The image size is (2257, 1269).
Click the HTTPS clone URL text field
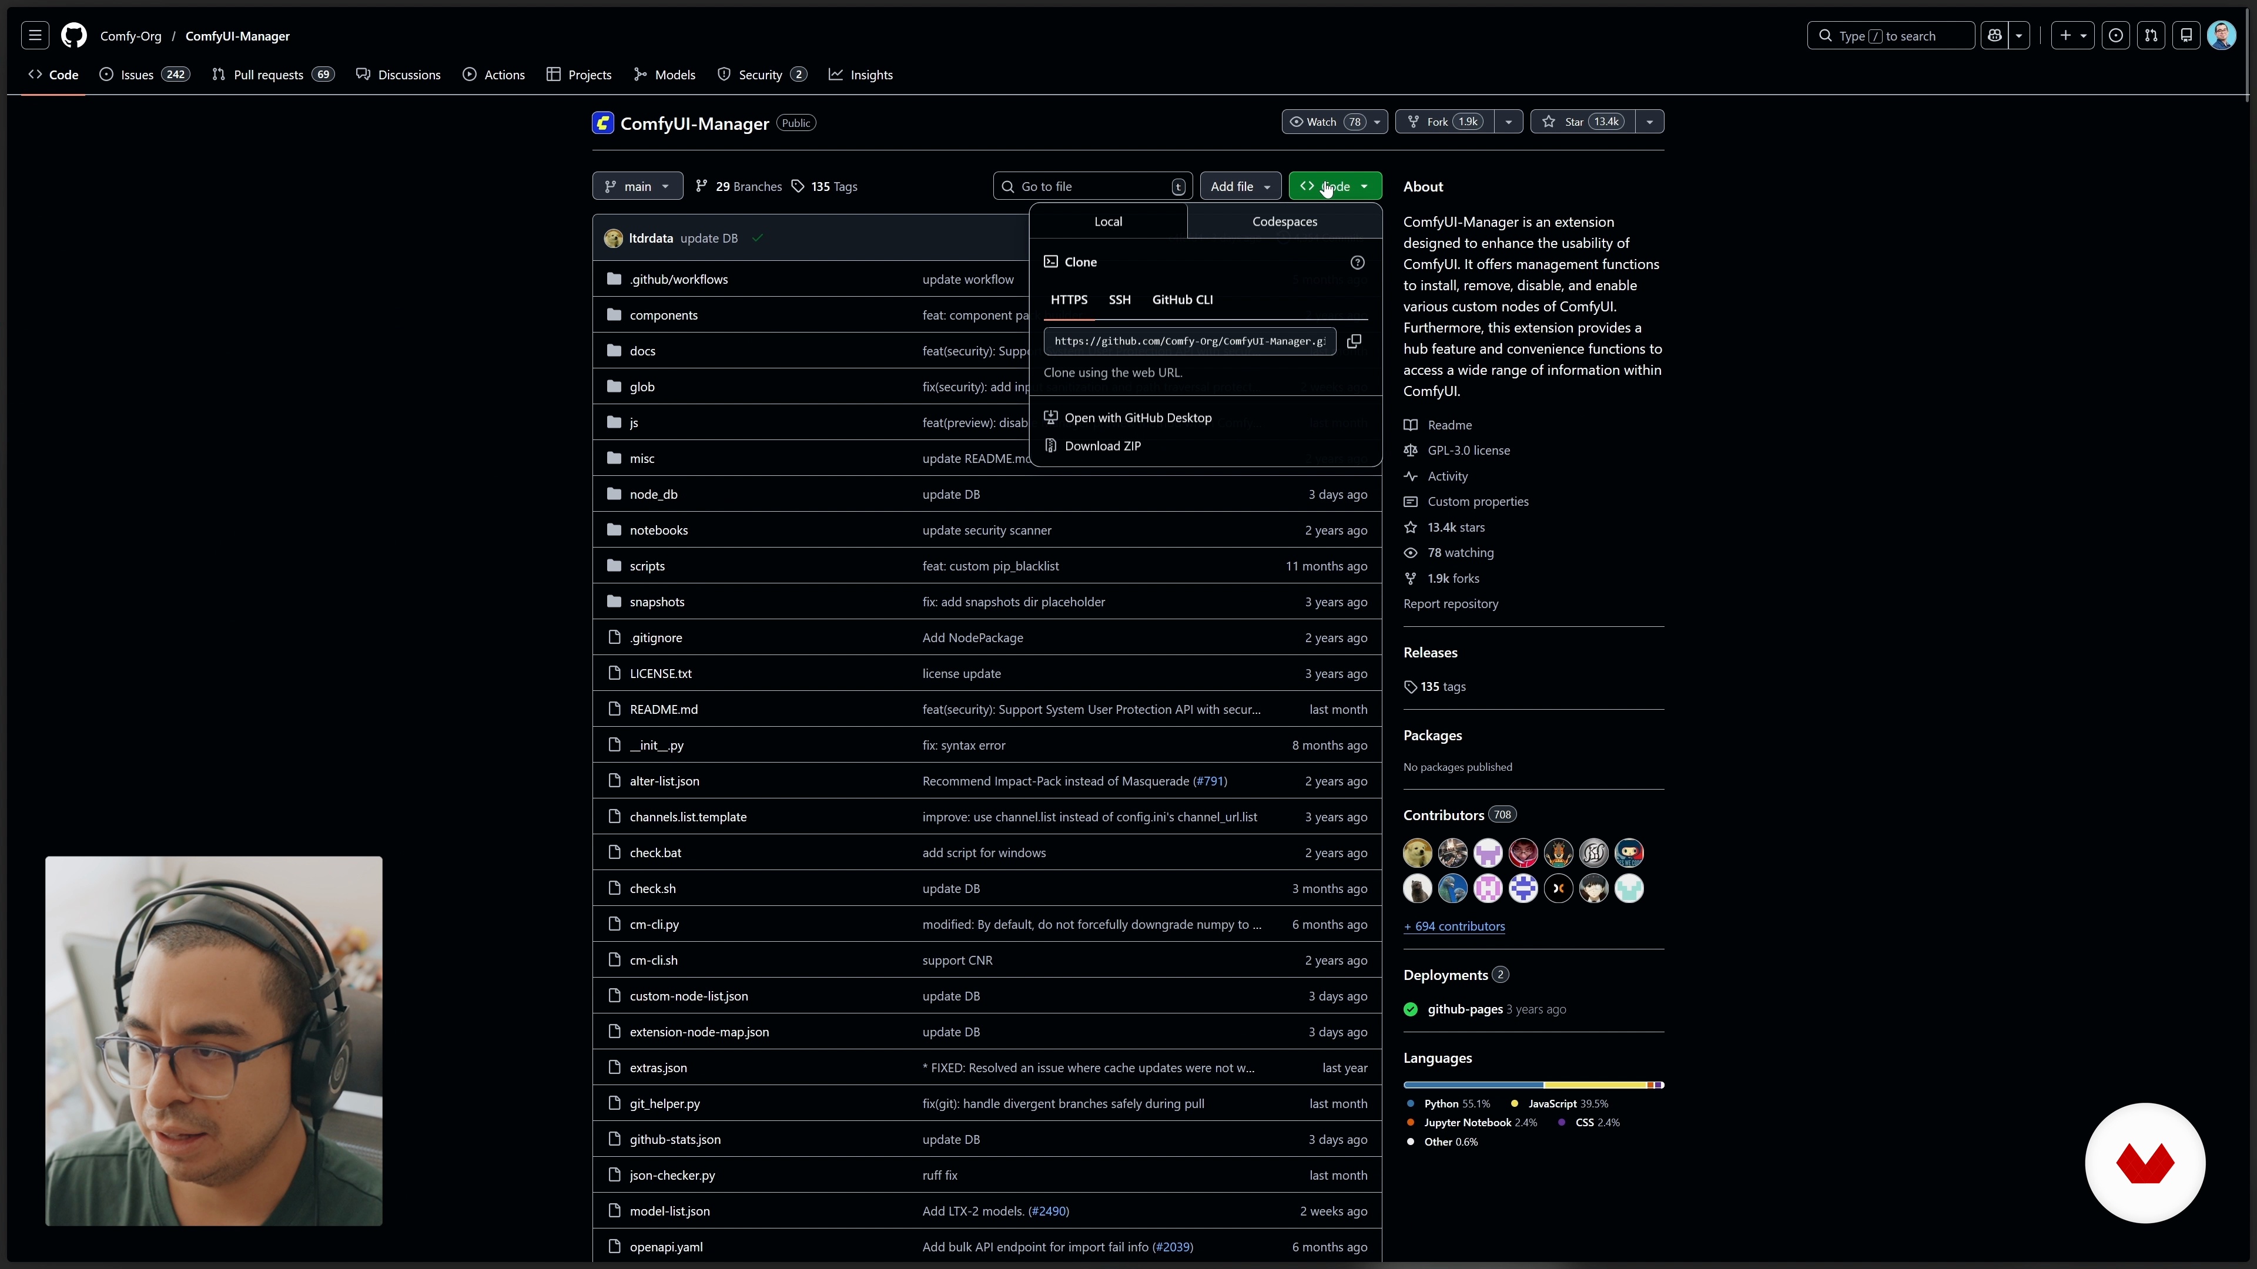1190,341
